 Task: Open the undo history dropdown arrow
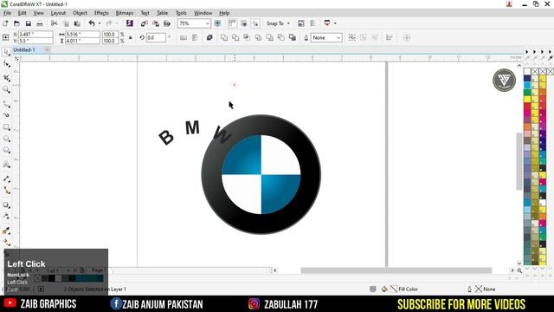[x=100, y=23]
